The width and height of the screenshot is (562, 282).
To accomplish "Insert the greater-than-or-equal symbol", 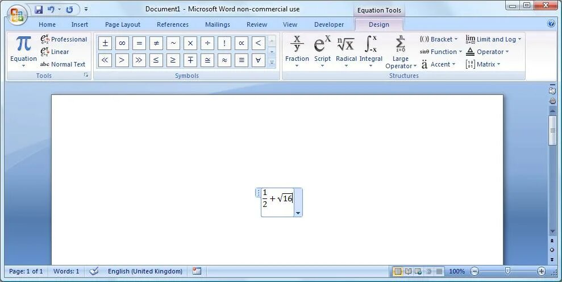I will click(x=173, y=60).
